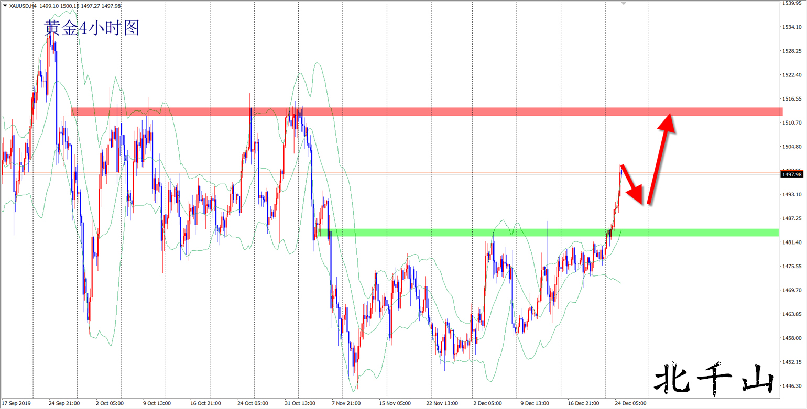Click the 2 Dec 05:00 time axis label
807x409 pixels.
pos(487,404)
